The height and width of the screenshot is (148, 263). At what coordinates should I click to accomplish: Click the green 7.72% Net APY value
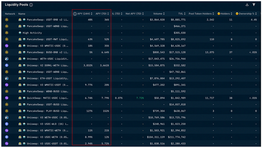point(140,98)
